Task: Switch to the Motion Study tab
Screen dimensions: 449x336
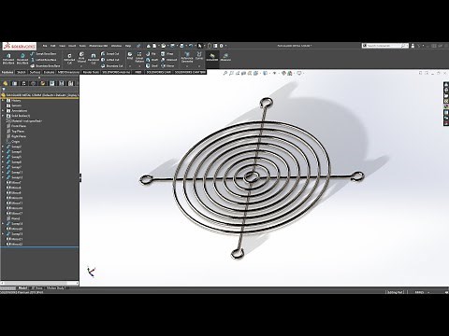Action: (55, 288)
